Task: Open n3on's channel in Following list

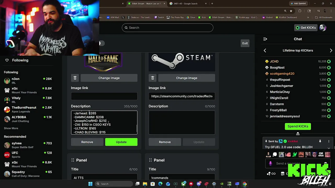Action: point(28,81)
